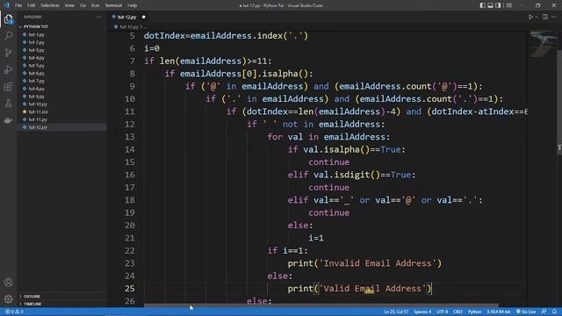The image size is (562, 316).
Task: Click the code minimap preview
Action: tap(543, 45)
